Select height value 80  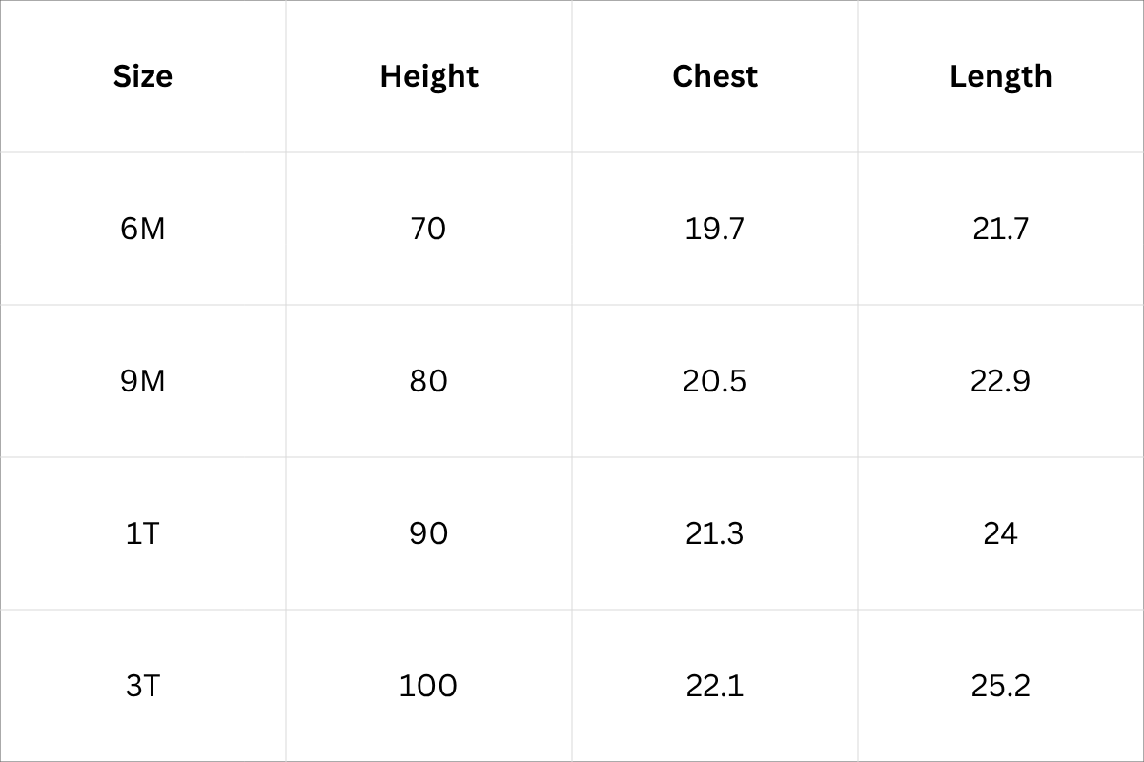point(429,381)
